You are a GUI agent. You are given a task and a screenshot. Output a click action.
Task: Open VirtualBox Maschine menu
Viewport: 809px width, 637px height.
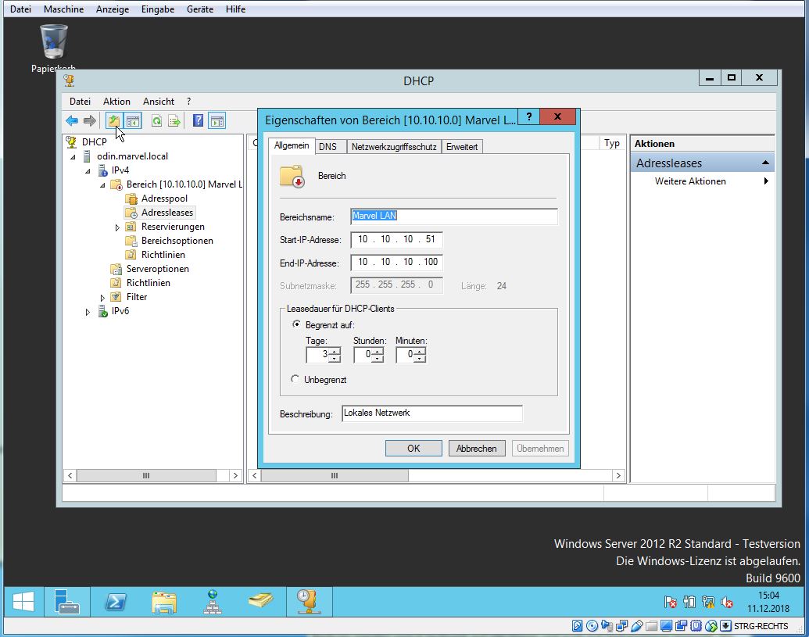[63, 9]
